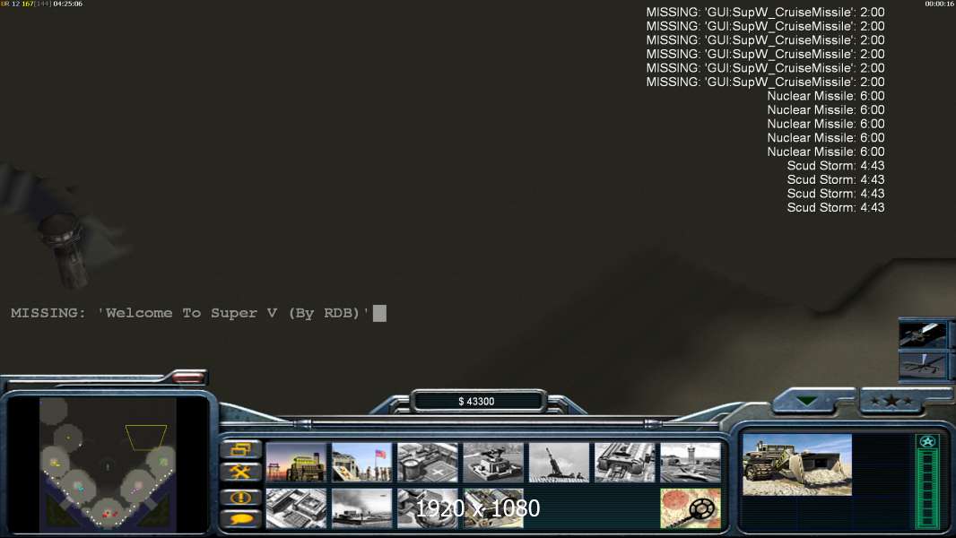
Task: Activate the aircraft shortcut power icon below satellite
Action: click(923, 364)
